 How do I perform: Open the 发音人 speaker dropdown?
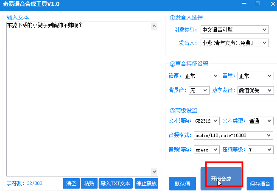235,43
